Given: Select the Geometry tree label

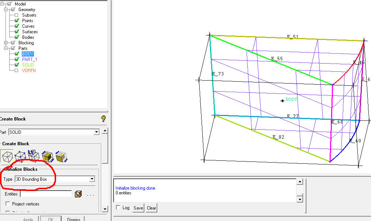Looking at the screenshot, I should tap(27, 10).
